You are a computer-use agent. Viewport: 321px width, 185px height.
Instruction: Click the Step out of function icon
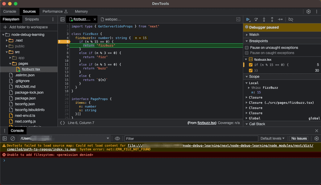pyautogui.click(x=272, y=19)
